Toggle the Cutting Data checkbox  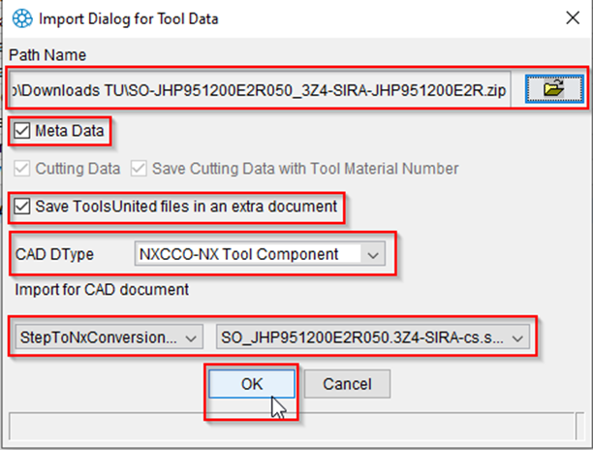(x=22, y=169)
